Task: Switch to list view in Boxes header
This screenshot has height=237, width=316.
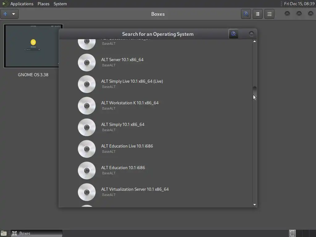Action: pos(258,14)
